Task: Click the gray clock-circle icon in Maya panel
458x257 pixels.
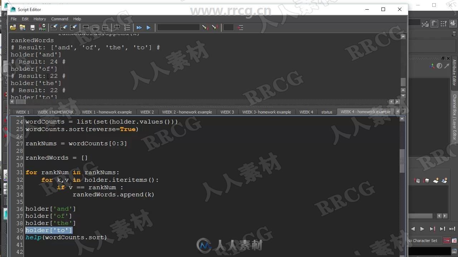Action: click(x=439, y=66)
